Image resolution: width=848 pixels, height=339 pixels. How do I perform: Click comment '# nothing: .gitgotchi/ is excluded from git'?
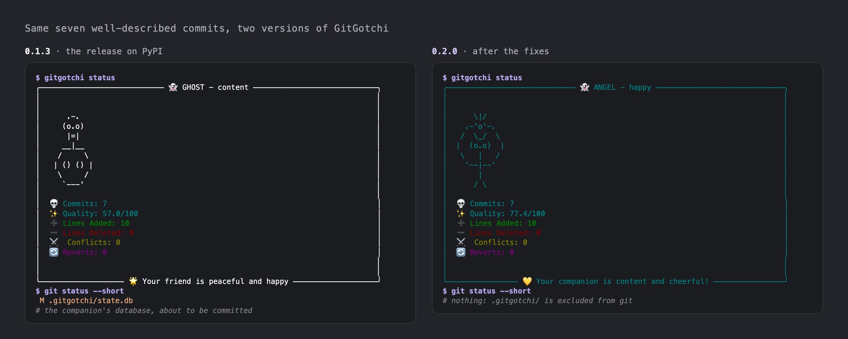click(537, 301)
